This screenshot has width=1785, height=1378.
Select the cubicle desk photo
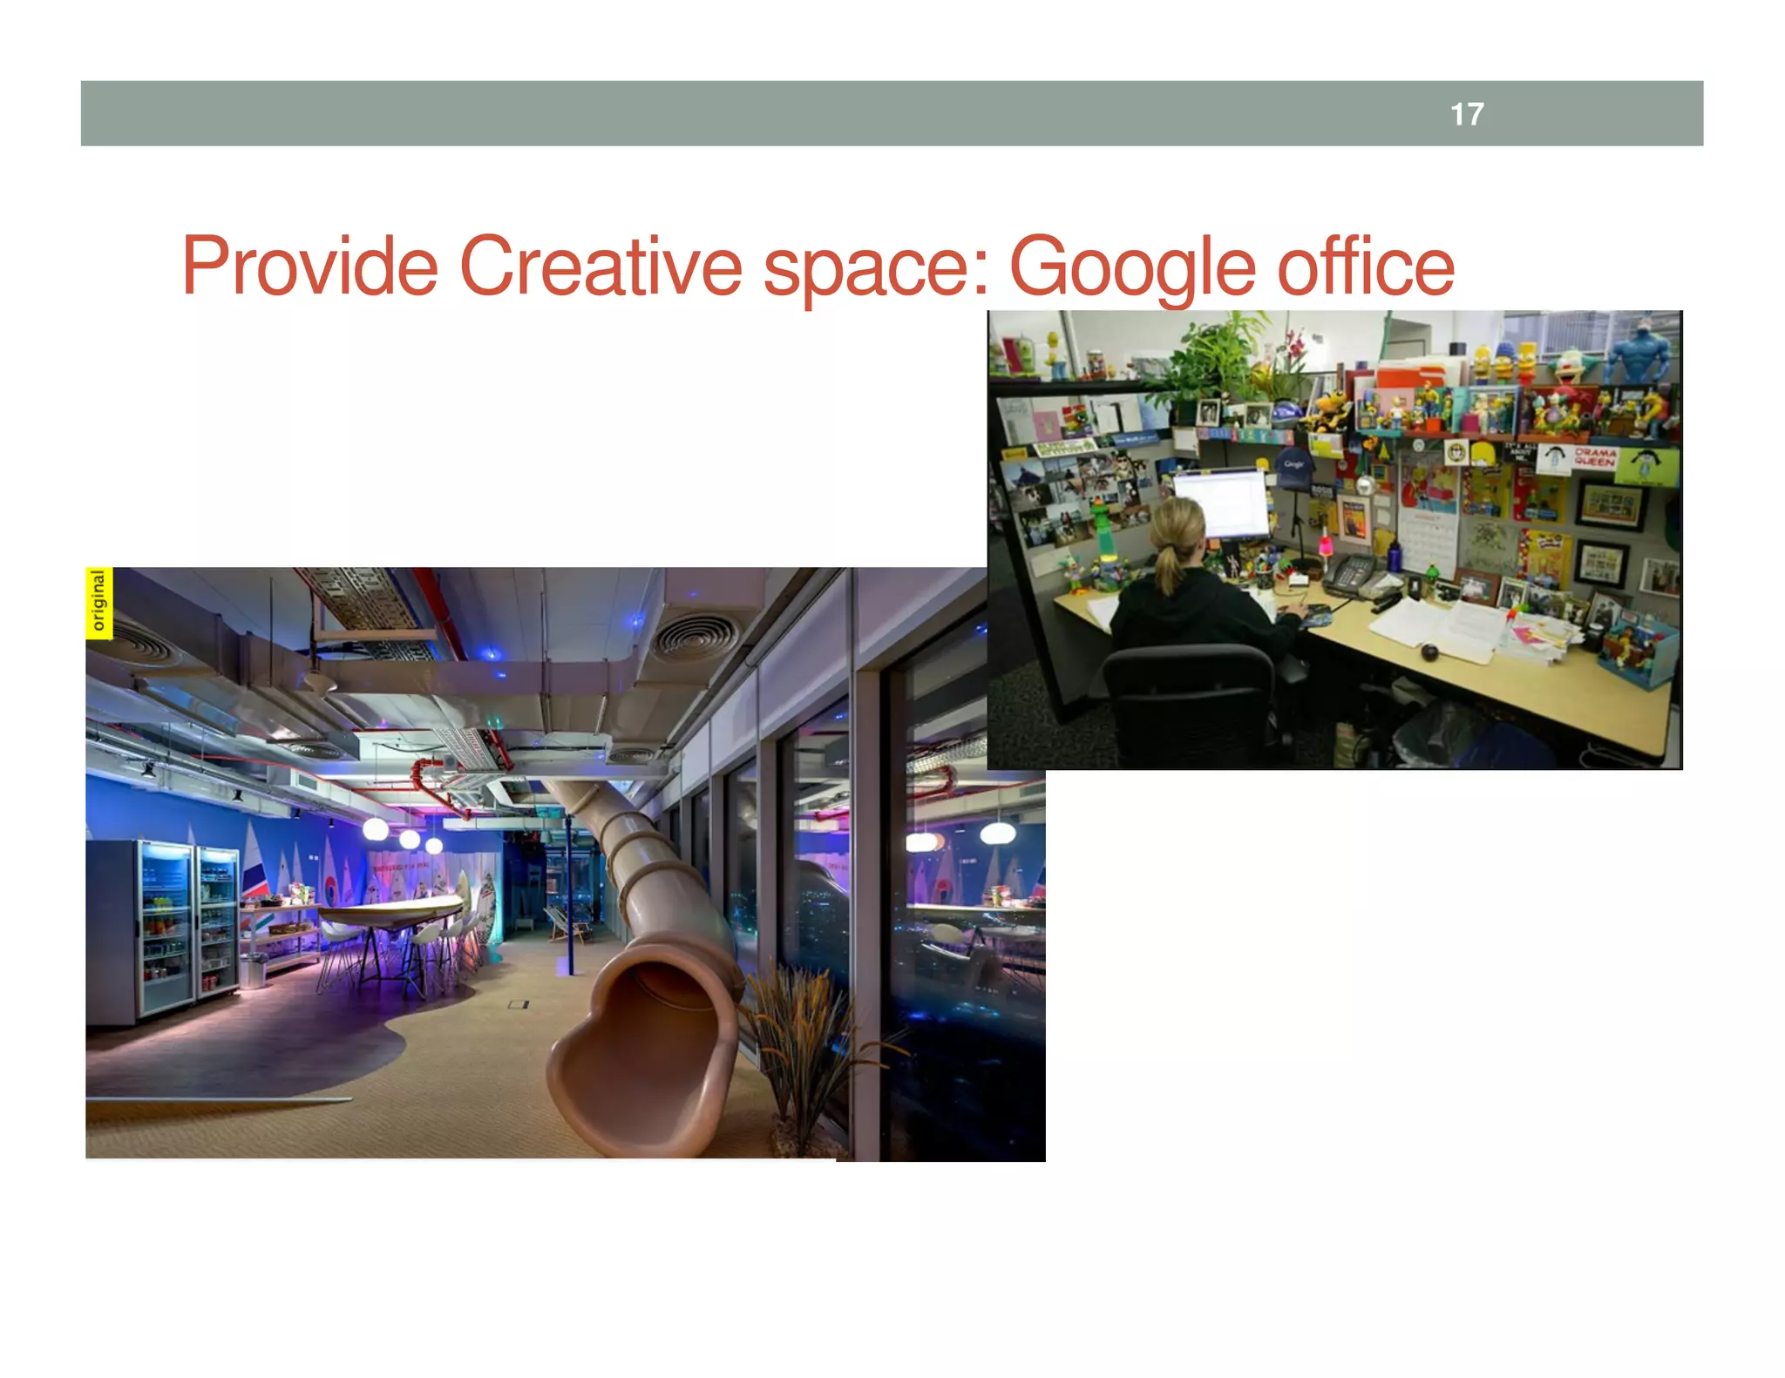1334,539
